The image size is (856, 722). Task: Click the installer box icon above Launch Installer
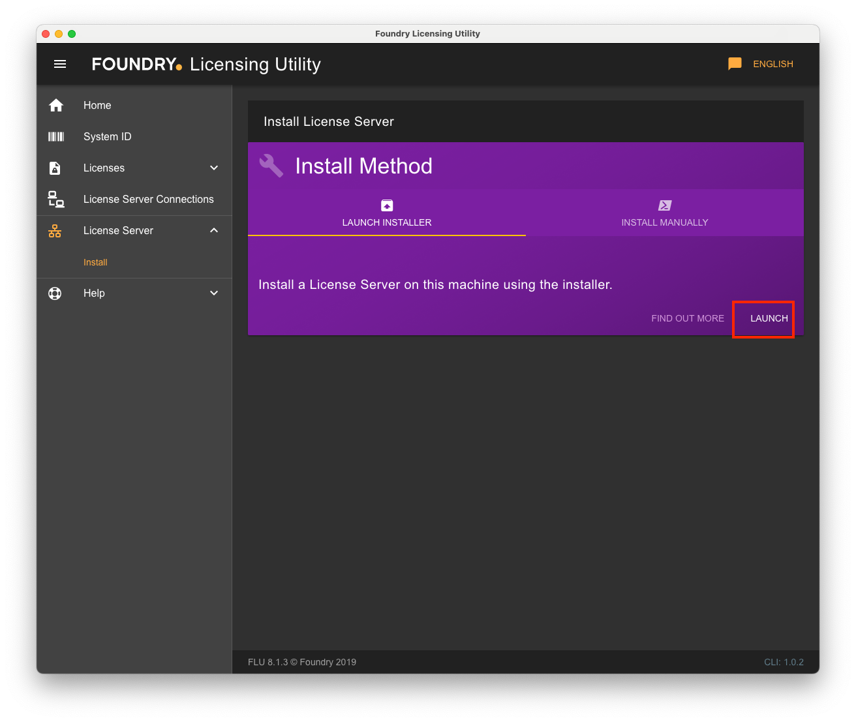point(386,205)
